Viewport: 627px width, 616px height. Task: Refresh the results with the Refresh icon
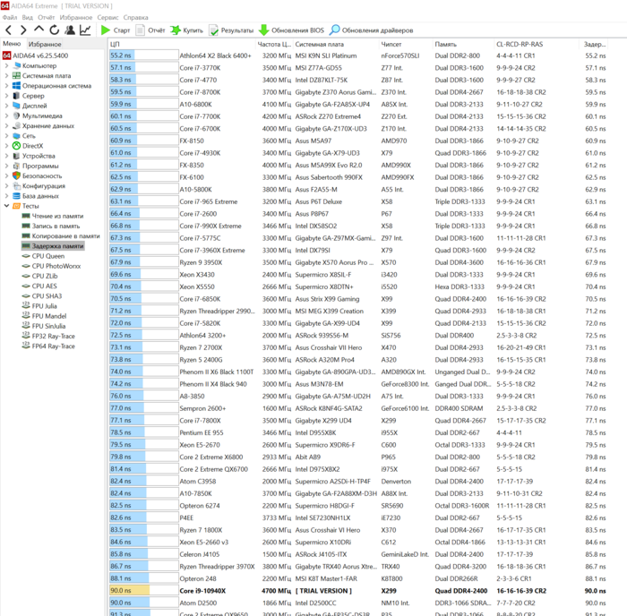pyautogui.click(x=54, y=30)
